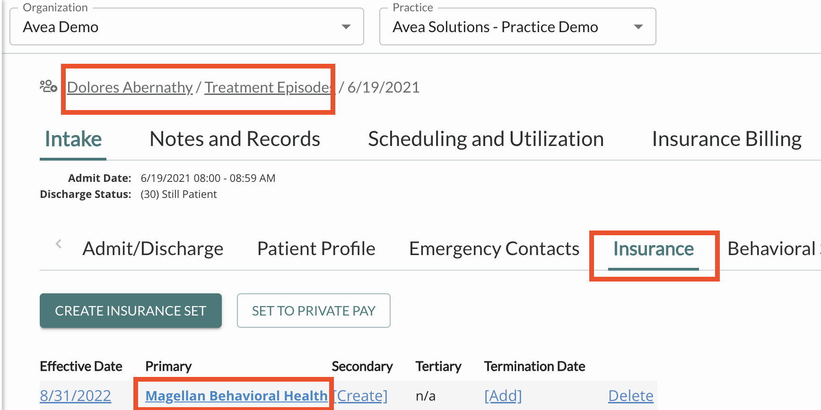Screen dimensions: 821x410
Task: Select the Patient Profile sub-tab
Action: (x=316, y=248)
